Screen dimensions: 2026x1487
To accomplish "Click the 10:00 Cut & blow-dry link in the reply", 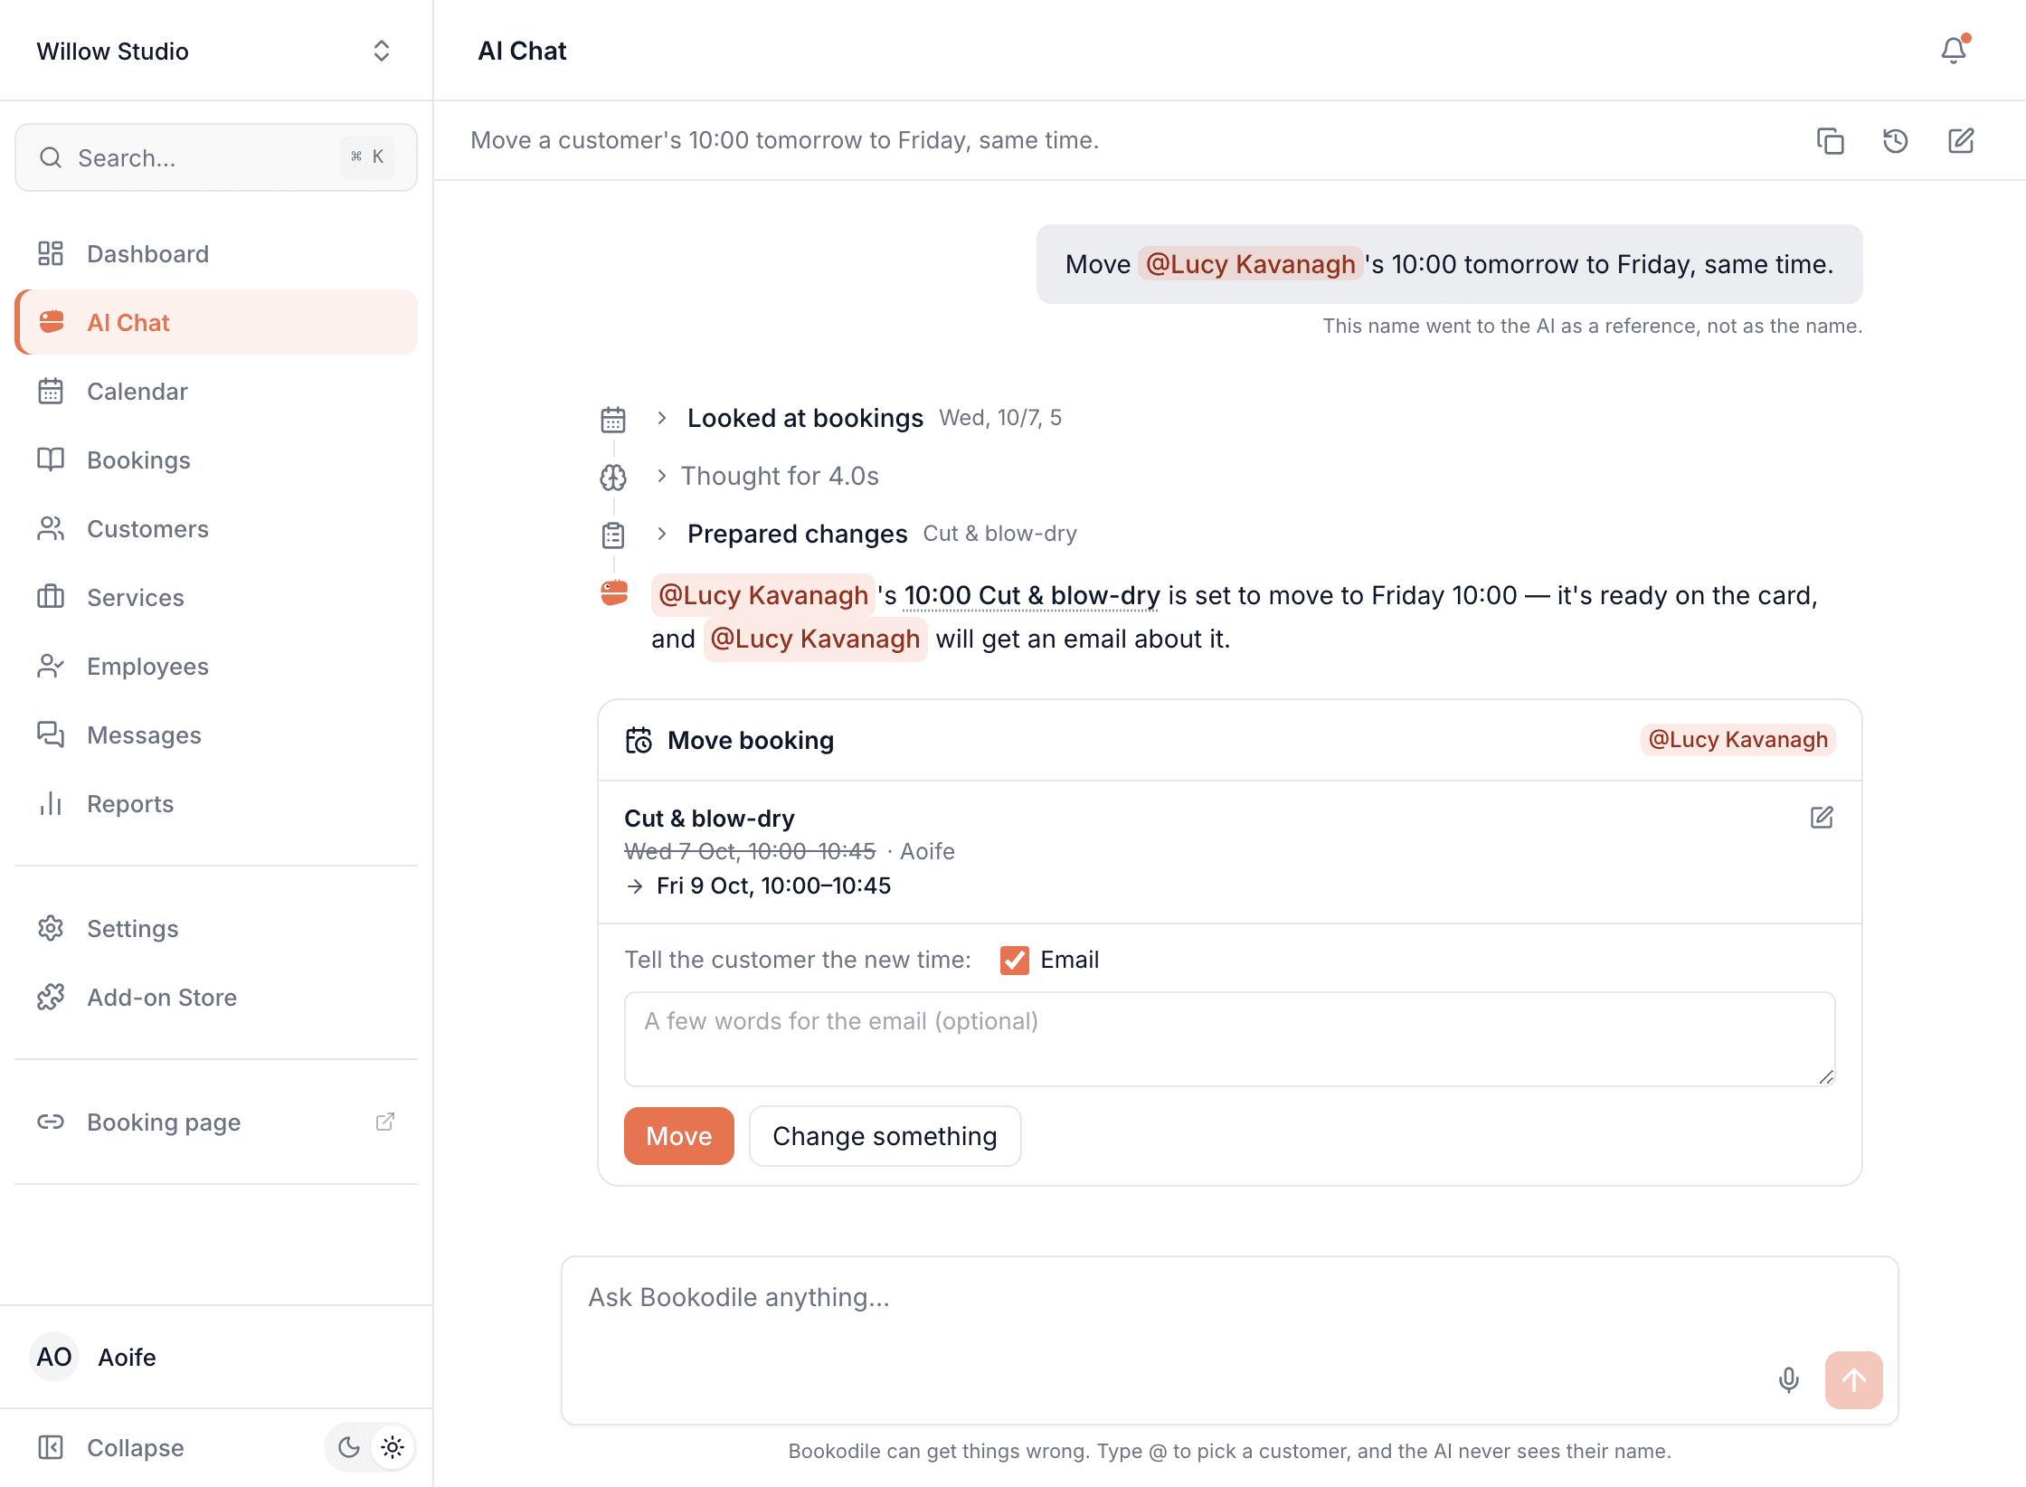I will (x=1031, y=595).
